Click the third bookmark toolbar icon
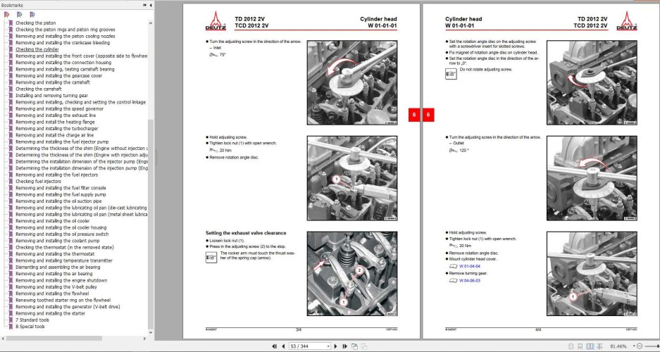This screenshot has width=660, height=352. [32, 14]
